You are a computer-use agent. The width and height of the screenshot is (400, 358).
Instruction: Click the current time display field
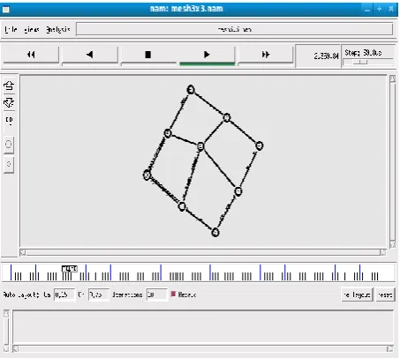[x=318, y=56]
